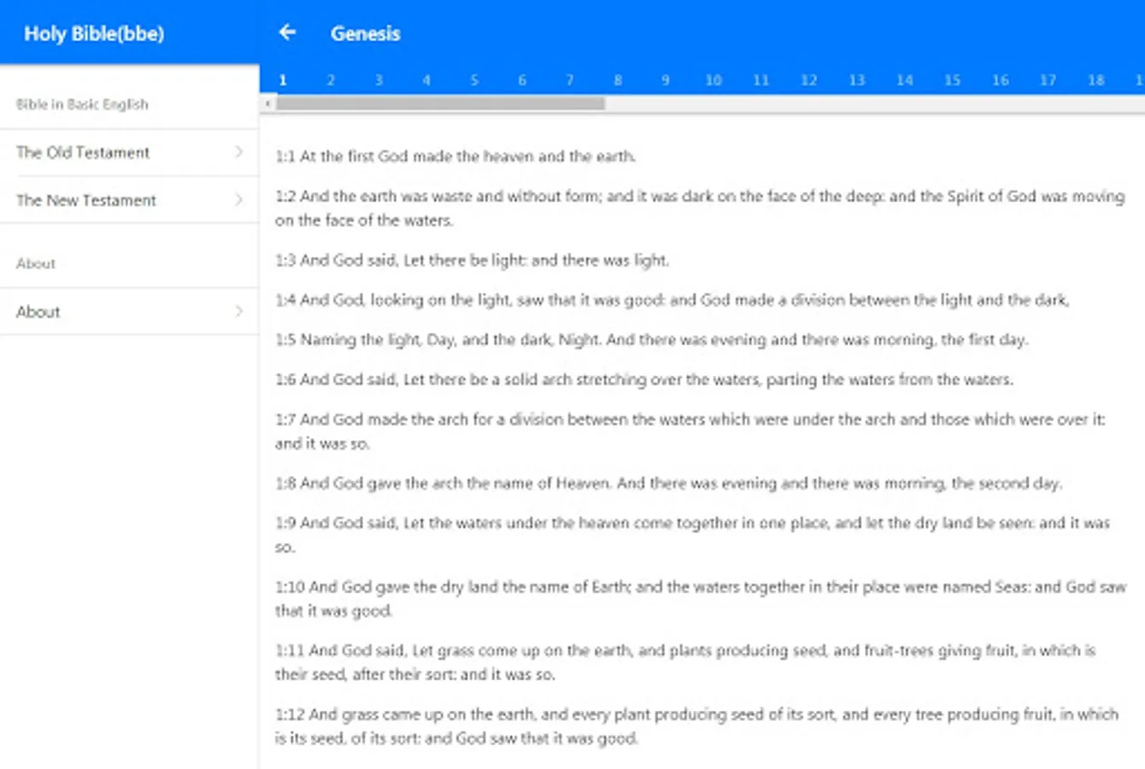
Task: Select chapter 14 from the chapter strip
Action: tap(904, 80)
